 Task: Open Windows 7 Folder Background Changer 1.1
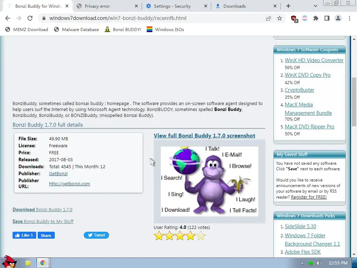pos(312,239)
